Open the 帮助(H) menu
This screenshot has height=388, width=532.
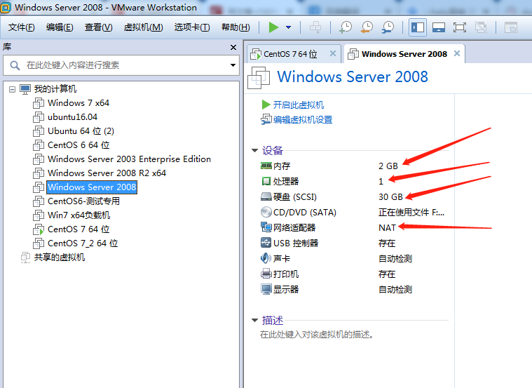(x=236, y=27)
